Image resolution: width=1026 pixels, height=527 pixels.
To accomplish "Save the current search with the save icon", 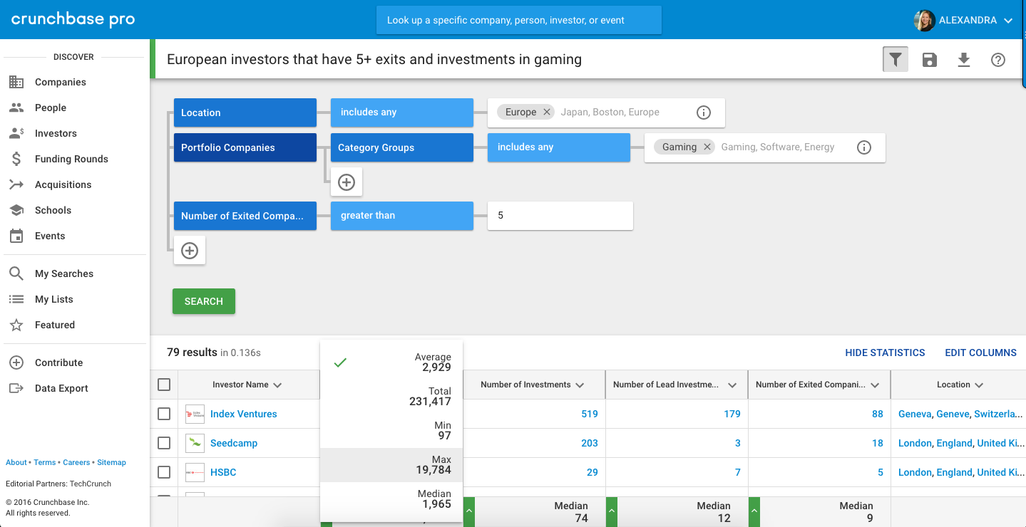I will (x=929, y=59).
